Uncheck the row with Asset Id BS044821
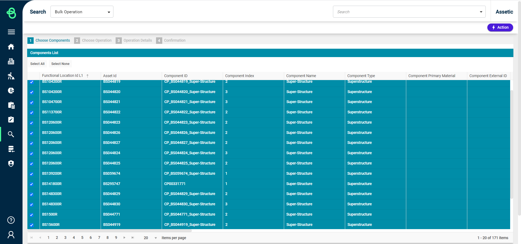The width and height of the screenshot is (521, 244). 31,102
